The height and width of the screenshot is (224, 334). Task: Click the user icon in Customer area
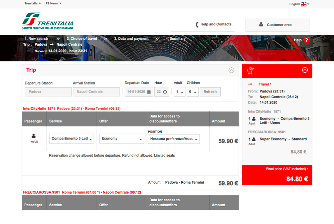click(261, 24)
